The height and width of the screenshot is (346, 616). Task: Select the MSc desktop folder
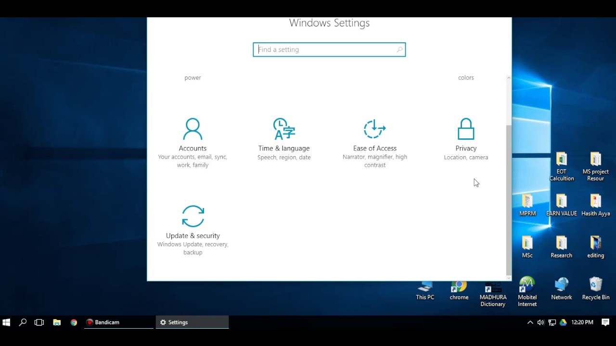pos(527,247)
